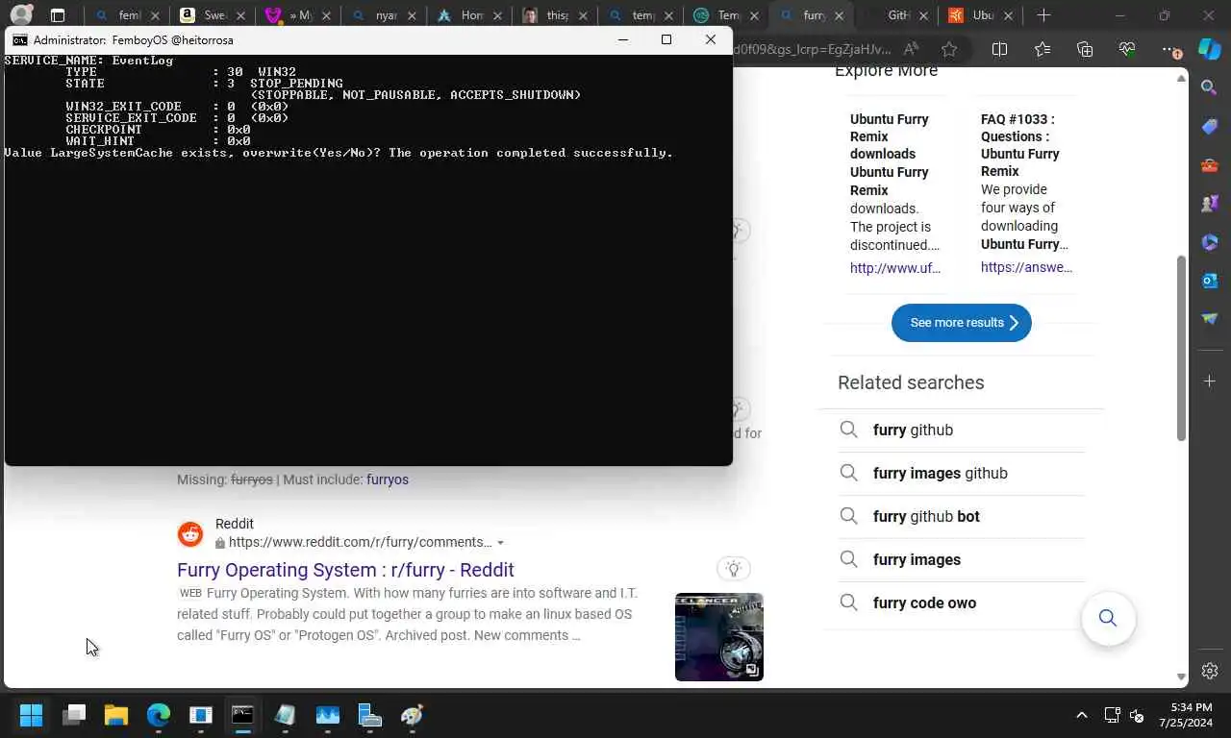1231x738 pixels.
Task: Click 'See more results' button
Action: 962,323
